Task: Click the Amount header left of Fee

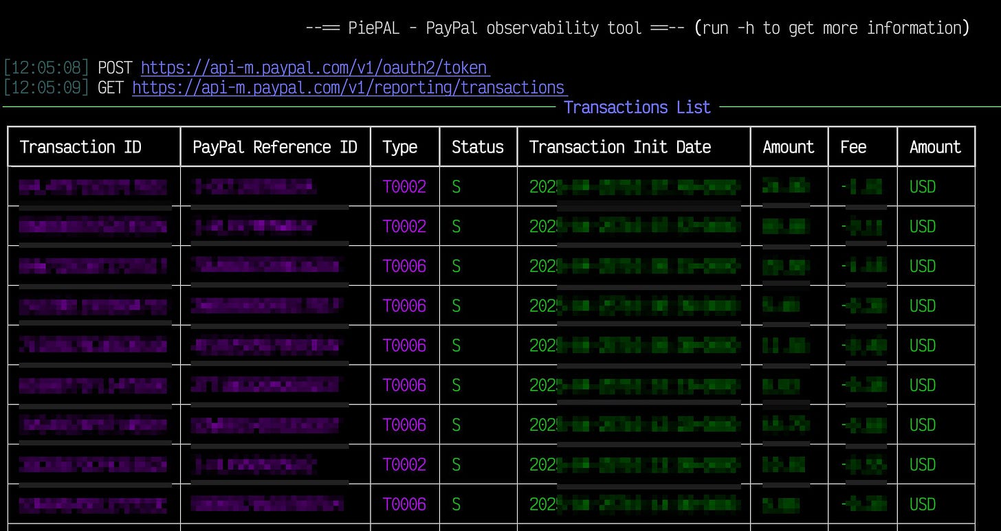Action: click(x=789, y=147)
